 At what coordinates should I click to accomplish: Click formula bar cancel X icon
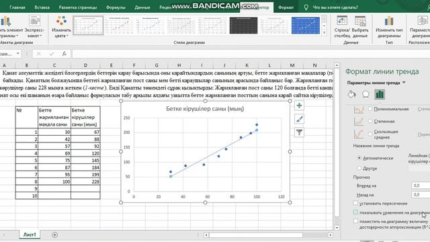coord(39,54)
